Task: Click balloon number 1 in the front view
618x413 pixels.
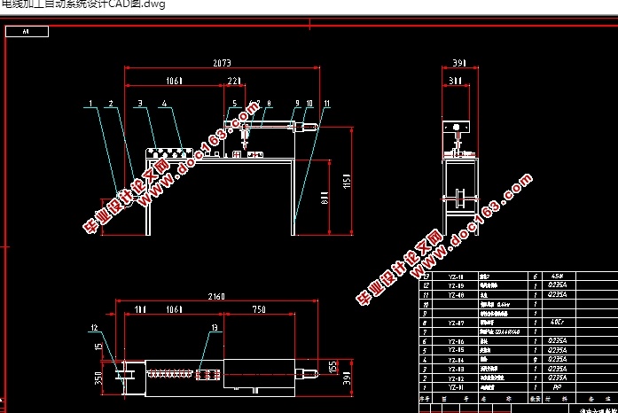Action: point(90,103)
